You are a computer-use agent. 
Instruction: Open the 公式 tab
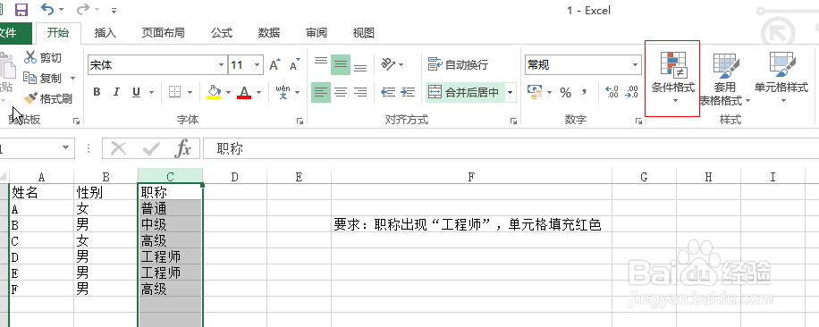(222, 33)
